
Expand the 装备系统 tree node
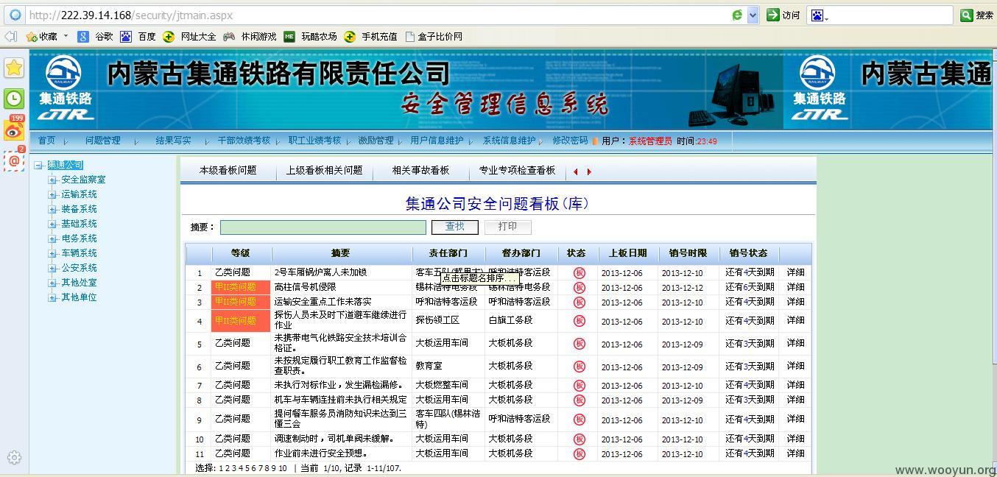pos(52,210)
